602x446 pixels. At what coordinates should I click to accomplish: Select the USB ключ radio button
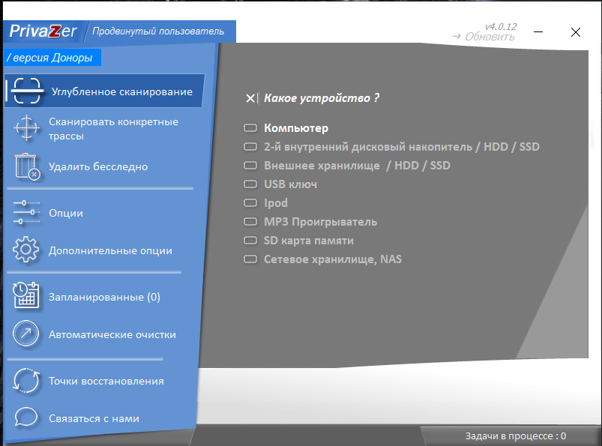(x=250, y=184)
